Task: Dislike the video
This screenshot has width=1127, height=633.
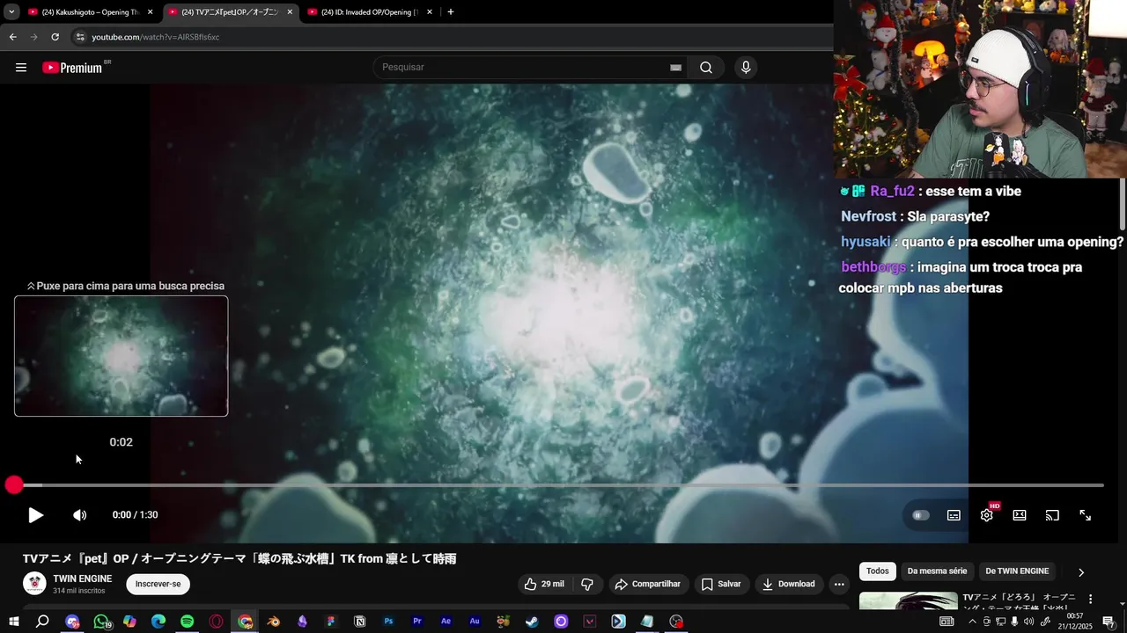Action: coord(587,584)
